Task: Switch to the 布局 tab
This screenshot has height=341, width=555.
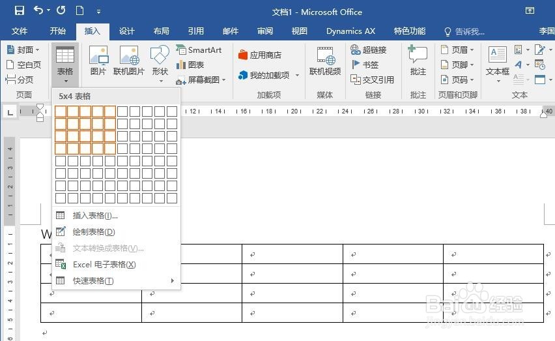Action: coord(162,31)
